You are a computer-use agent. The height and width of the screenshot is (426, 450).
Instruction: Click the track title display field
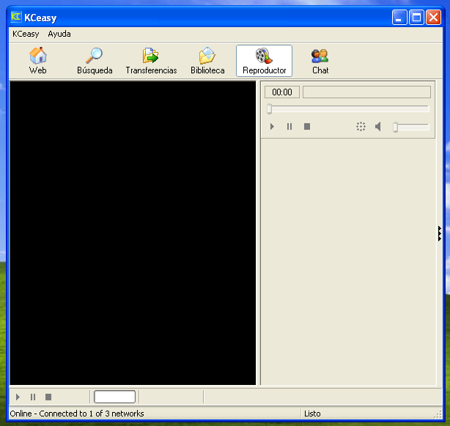click(366, 92)
